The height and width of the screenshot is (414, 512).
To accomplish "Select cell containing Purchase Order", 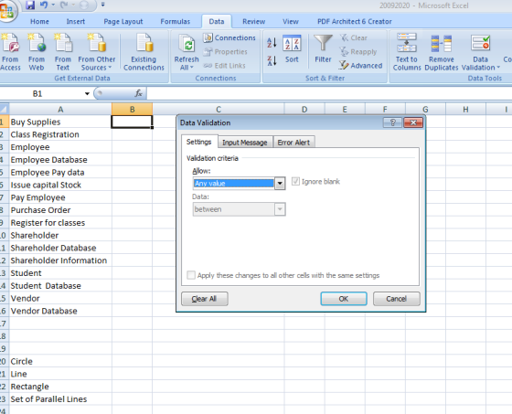I will point(60,210).
